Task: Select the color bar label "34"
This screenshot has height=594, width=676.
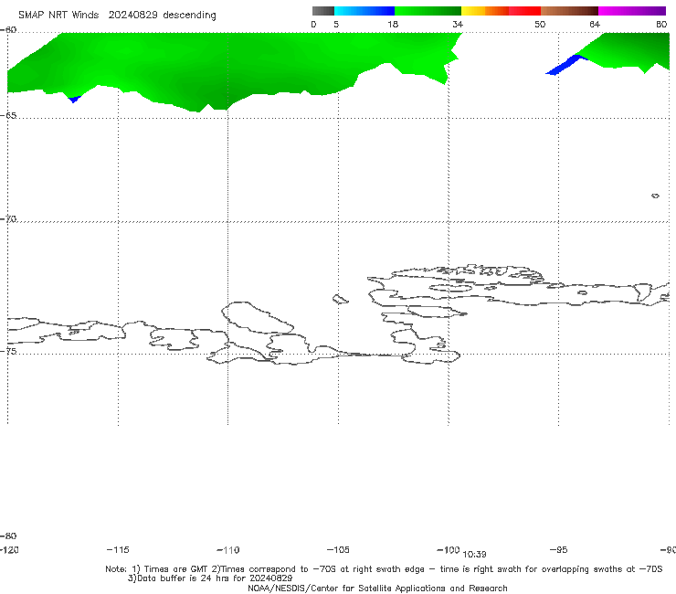Action: [x=458, y=24]
